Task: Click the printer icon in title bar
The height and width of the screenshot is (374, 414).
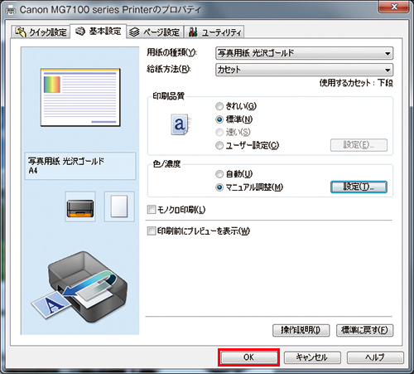Action: (11, 10)
